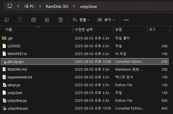Click the 텍스트 문서 type cell
This screenshot has height=114, width=173.
coord(124,77)
